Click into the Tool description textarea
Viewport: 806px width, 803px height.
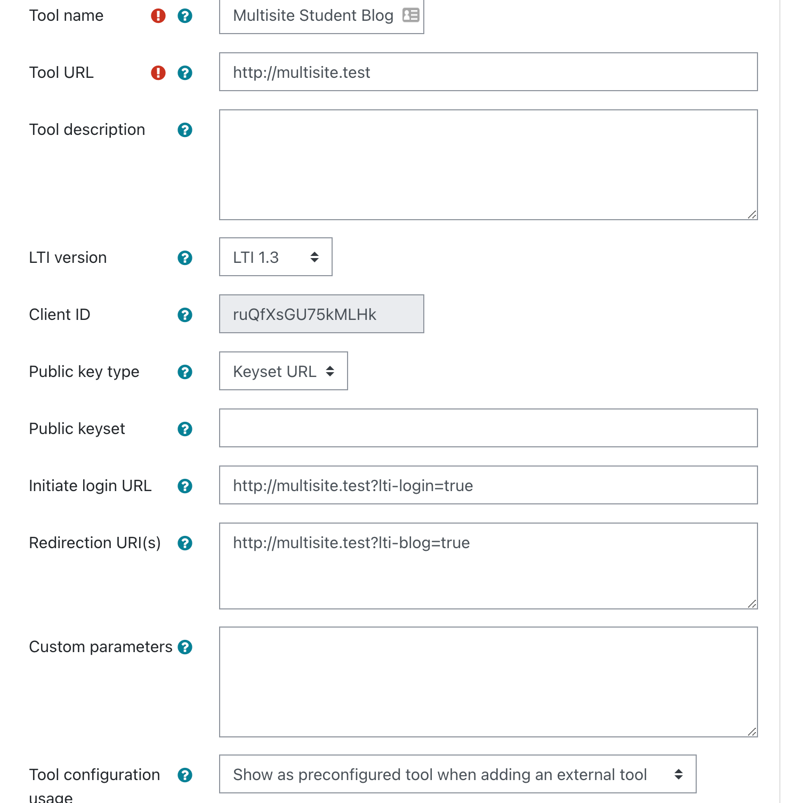[488, 165]
